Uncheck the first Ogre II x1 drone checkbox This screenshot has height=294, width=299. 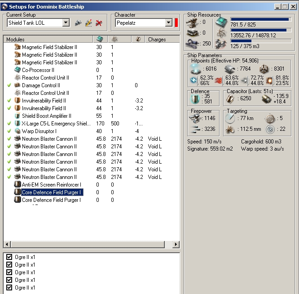[9, 257]
